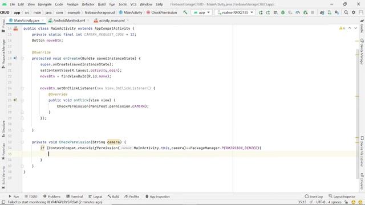Open the Run tool window button
The height and width of the screenshot is (205, 365).
tap(14, 196)
